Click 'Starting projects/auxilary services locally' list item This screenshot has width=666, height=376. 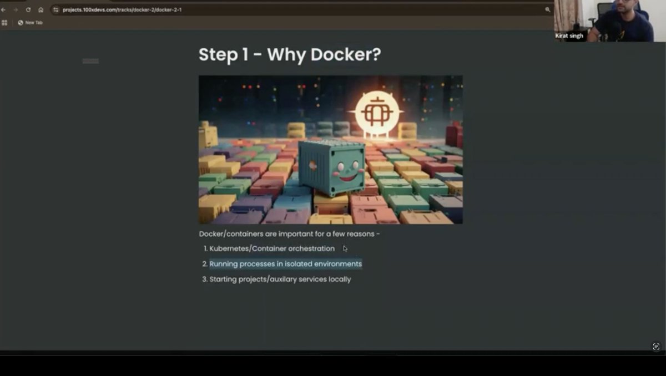[280, 280]
